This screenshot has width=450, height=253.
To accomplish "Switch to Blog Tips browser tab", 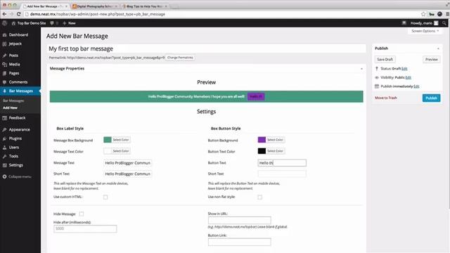I will pos(144,6).
